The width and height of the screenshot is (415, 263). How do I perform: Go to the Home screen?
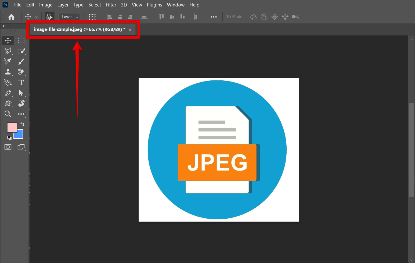pyautogui.click(x=11, y=17)
